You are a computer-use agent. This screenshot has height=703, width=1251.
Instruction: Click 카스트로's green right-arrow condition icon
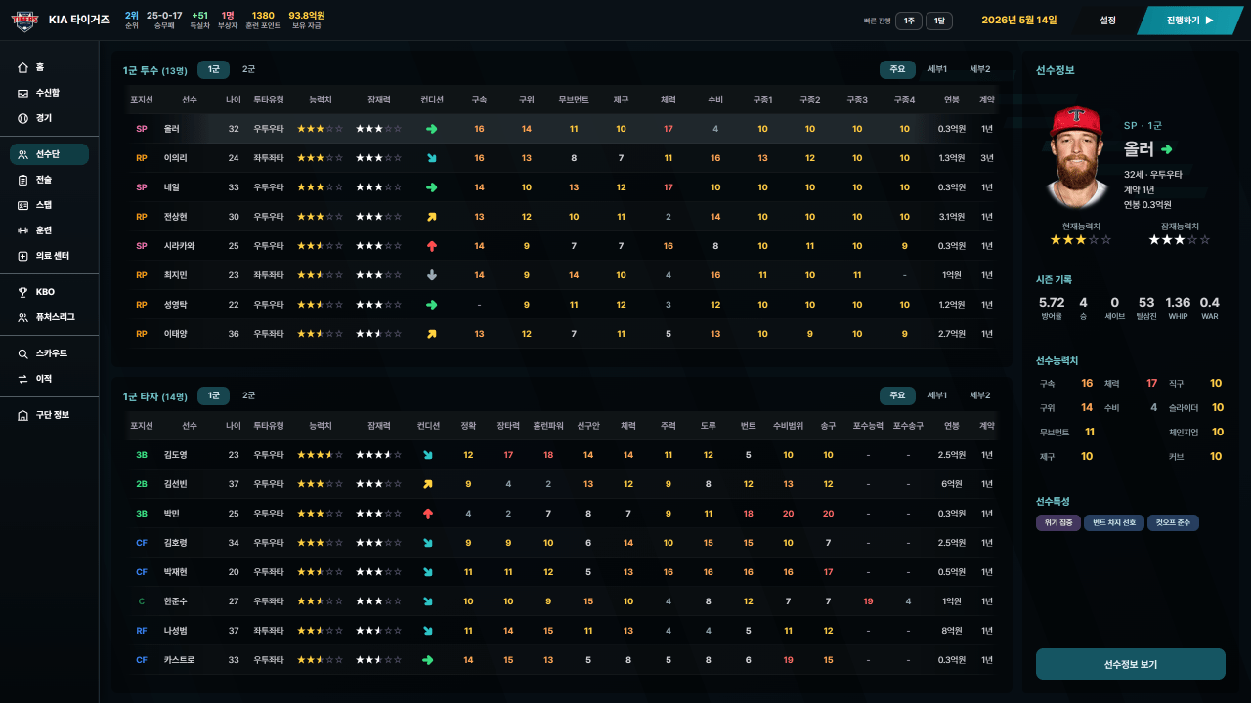coord(428,660)
